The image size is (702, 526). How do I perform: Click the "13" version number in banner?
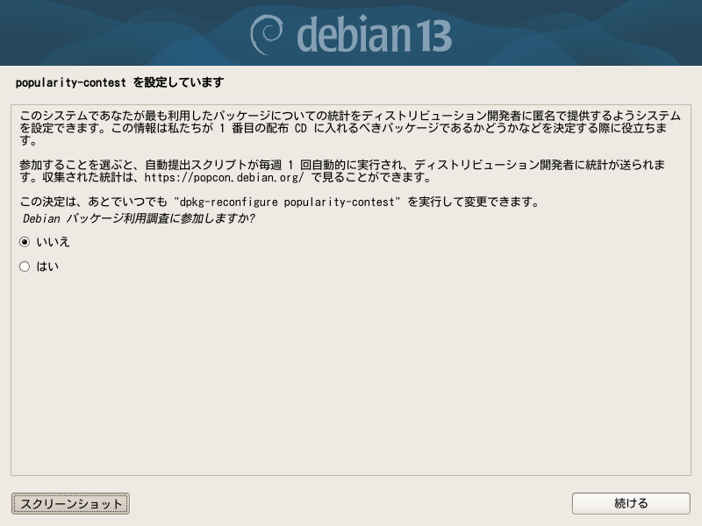click(433, 36)
